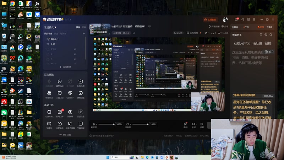
Task: Mute the 麦克风 microphone icon
Action: pos(94,124)
